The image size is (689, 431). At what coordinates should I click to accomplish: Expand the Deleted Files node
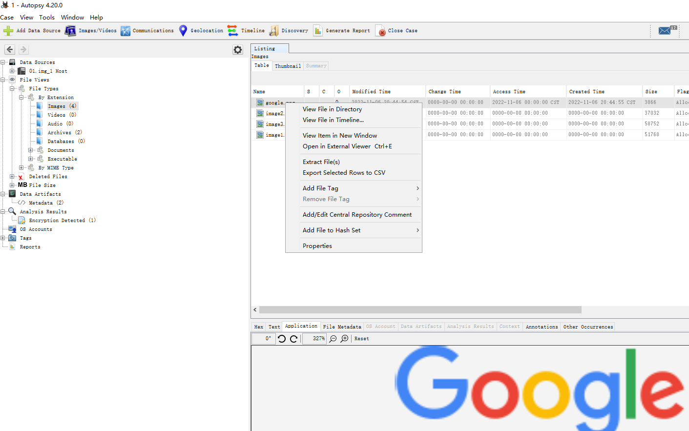pos(12,177)
